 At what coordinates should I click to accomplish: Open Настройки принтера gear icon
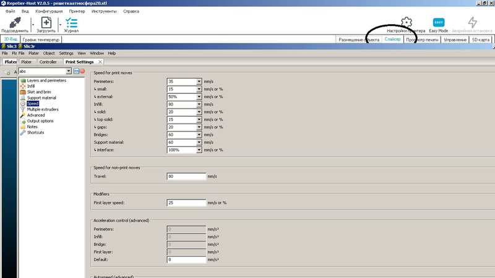coord(406,23)
